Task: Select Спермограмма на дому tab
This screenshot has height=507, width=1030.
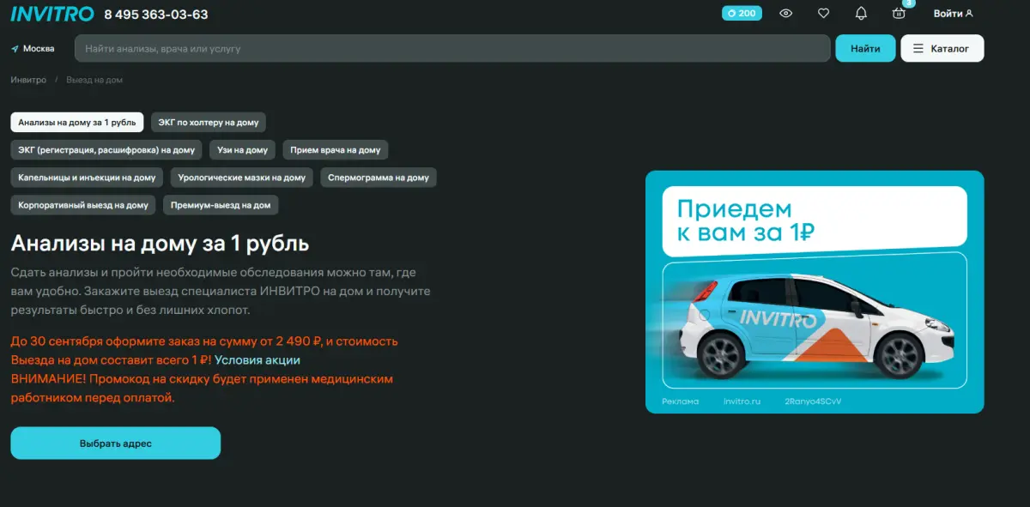Action: 379,178
